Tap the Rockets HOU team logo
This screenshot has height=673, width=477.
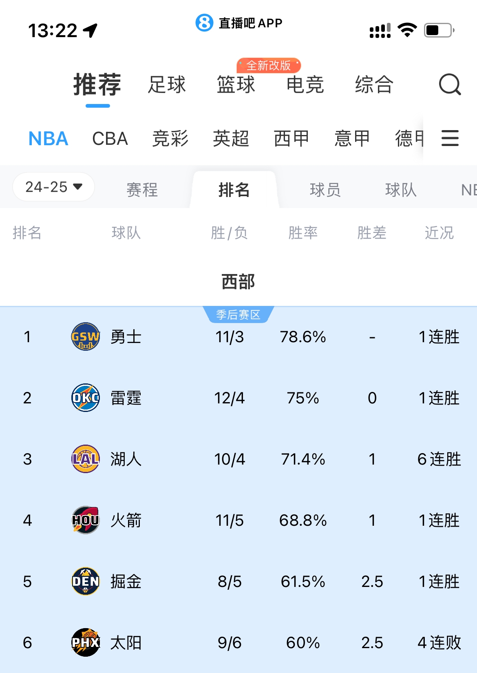(x=86, y=520)
